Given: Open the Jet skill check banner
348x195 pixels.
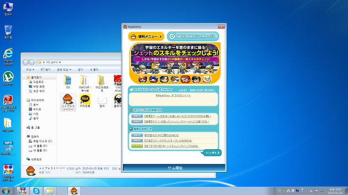Looking at the screenshot, I should 175,59.
